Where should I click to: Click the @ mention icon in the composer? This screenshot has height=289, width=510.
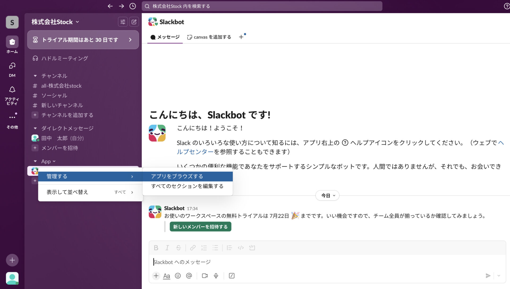(189, 276)
